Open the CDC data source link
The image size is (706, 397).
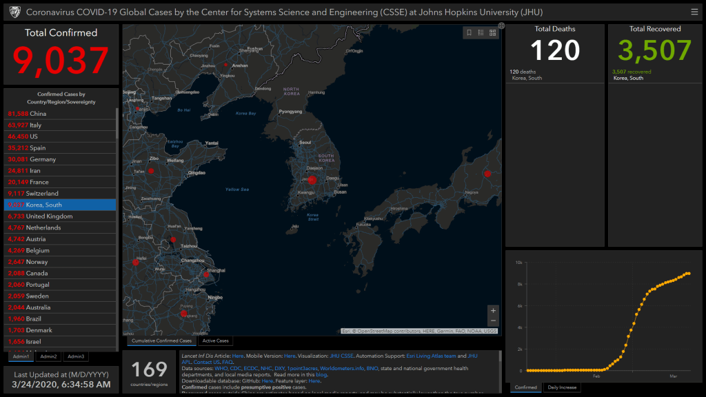tap(236, 369)
